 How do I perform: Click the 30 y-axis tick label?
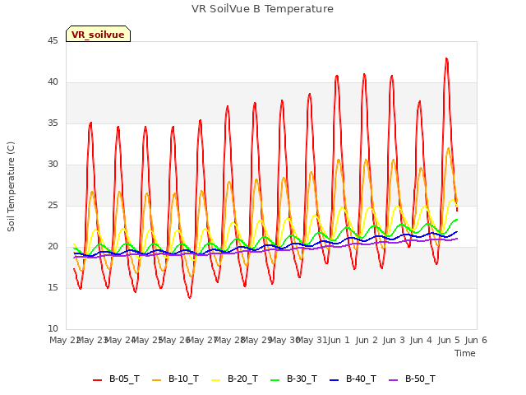point(53,165)
